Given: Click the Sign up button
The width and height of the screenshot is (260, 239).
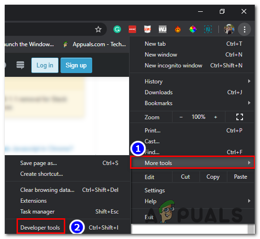Looking at the screenshot, I should point(76,66).
